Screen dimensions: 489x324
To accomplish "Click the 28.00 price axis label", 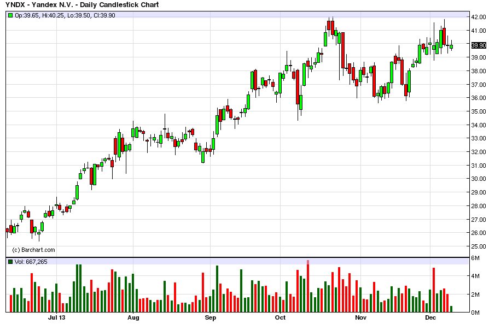I will (x=479, y=206).
